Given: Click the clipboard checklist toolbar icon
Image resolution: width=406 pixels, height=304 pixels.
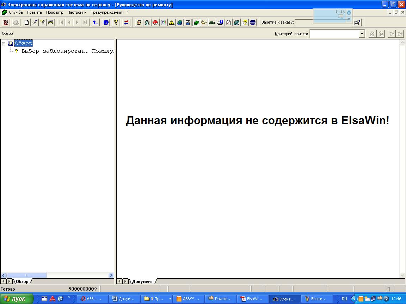Looking at the screenshot, I should tap(228, 23).
